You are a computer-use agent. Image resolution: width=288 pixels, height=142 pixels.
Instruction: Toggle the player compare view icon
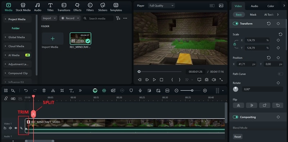pos(212,6)
